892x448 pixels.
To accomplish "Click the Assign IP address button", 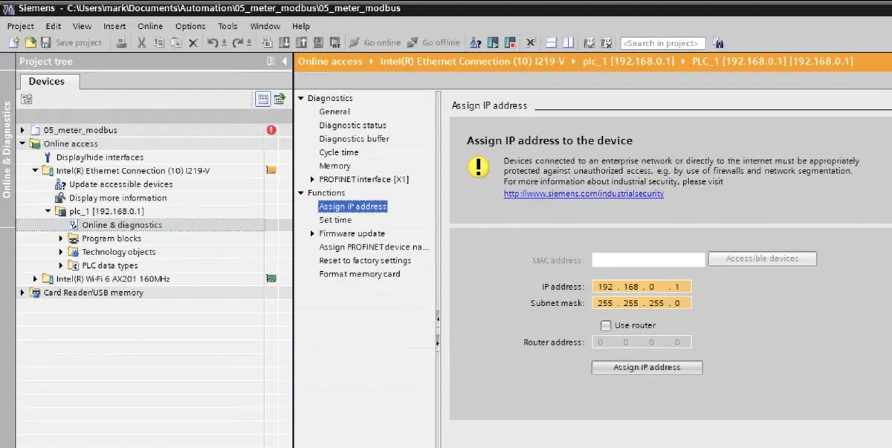I will [x=647, y=367].
